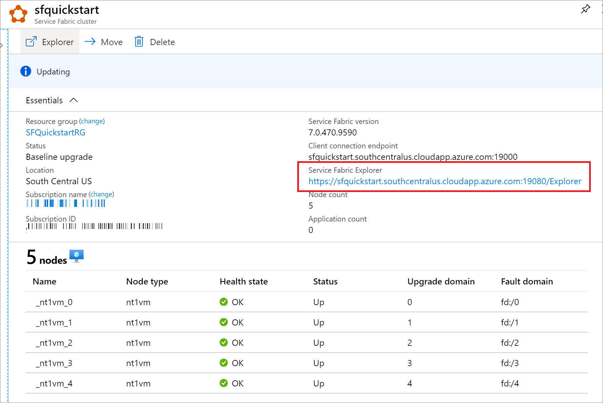The width and height of the screenshot is (603, 403).
Task: Click change next to Subscription name
Action: (x=101, y=194)
